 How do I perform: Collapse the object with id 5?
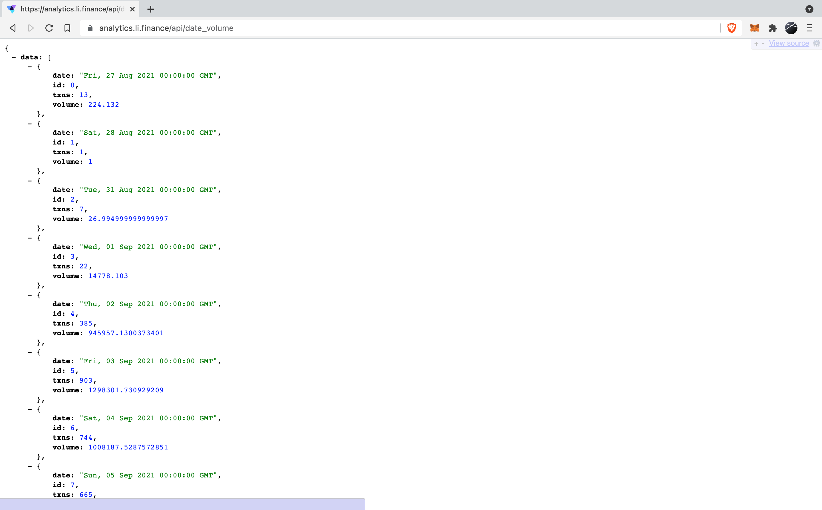(x=30, y=352)
